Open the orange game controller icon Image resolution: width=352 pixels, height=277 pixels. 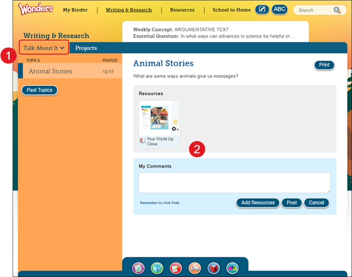click(194, 268)
